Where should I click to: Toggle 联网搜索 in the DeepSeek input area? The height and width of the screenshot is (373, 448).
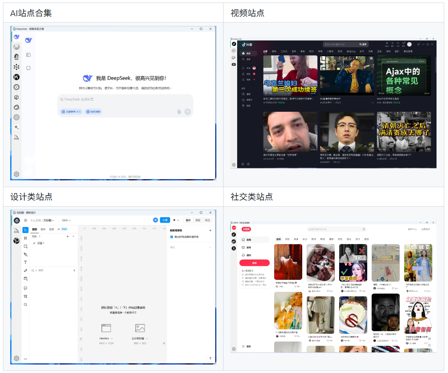pyautogui.click(x=94, y=111)
